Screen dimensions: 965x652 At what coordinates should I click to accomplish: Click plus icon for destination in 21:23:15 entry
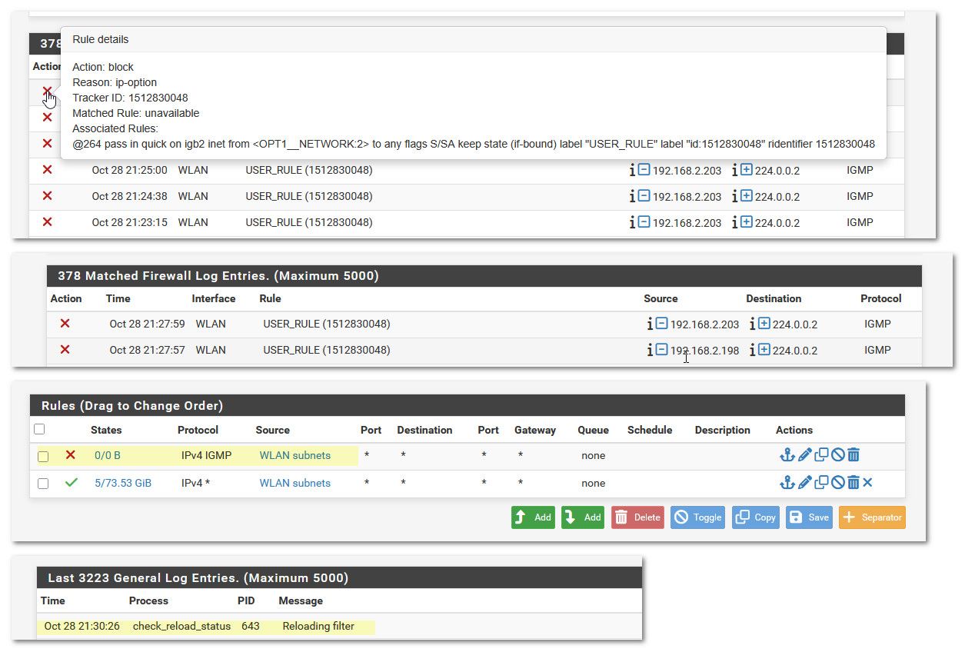pyautogui.click(x=746, y=222)
